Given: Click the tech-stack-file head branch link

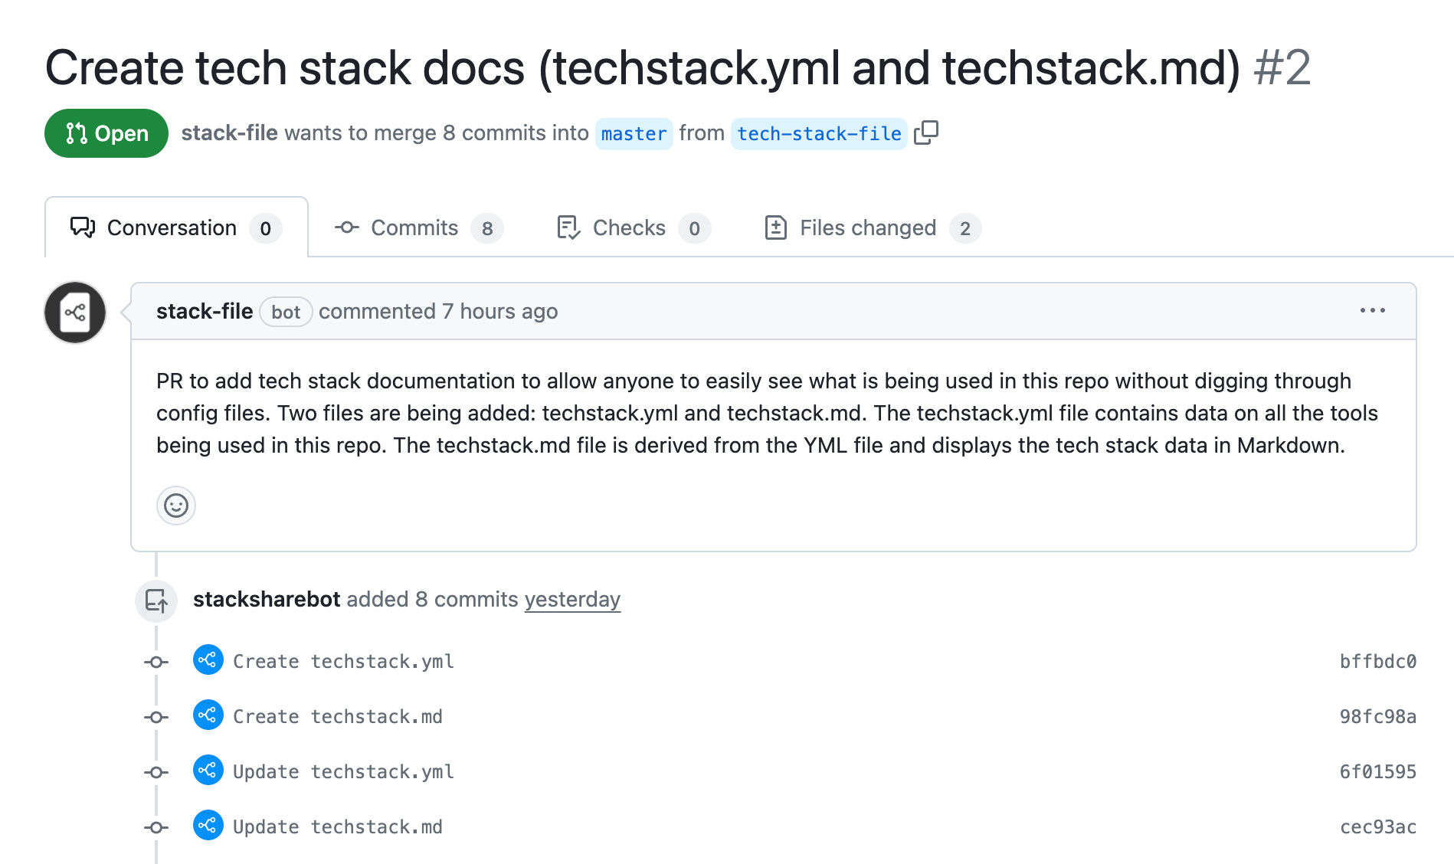Looking at the screenshot, I should click(819, 134).
